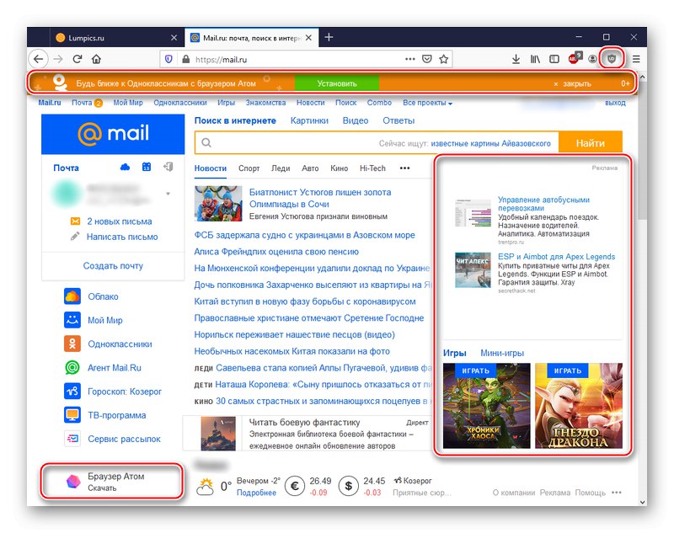
Task: Expand the Все проекты dropdown
Action: [427, 103]
